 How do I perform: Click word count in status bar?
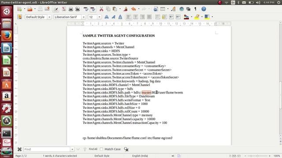[x=60, y=156]
